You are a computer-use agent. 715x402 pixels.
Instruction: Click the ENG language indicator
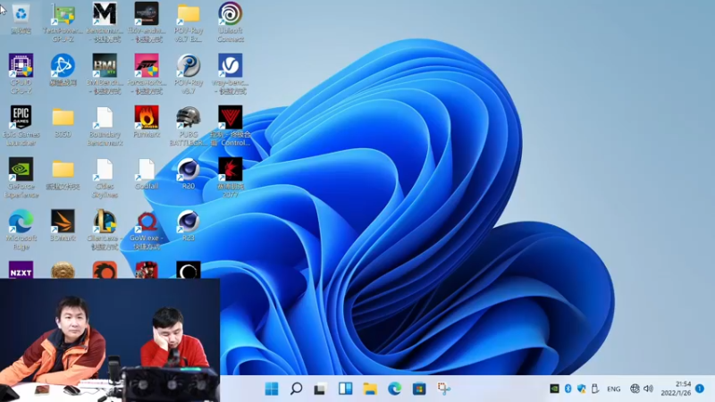point(614,389)
